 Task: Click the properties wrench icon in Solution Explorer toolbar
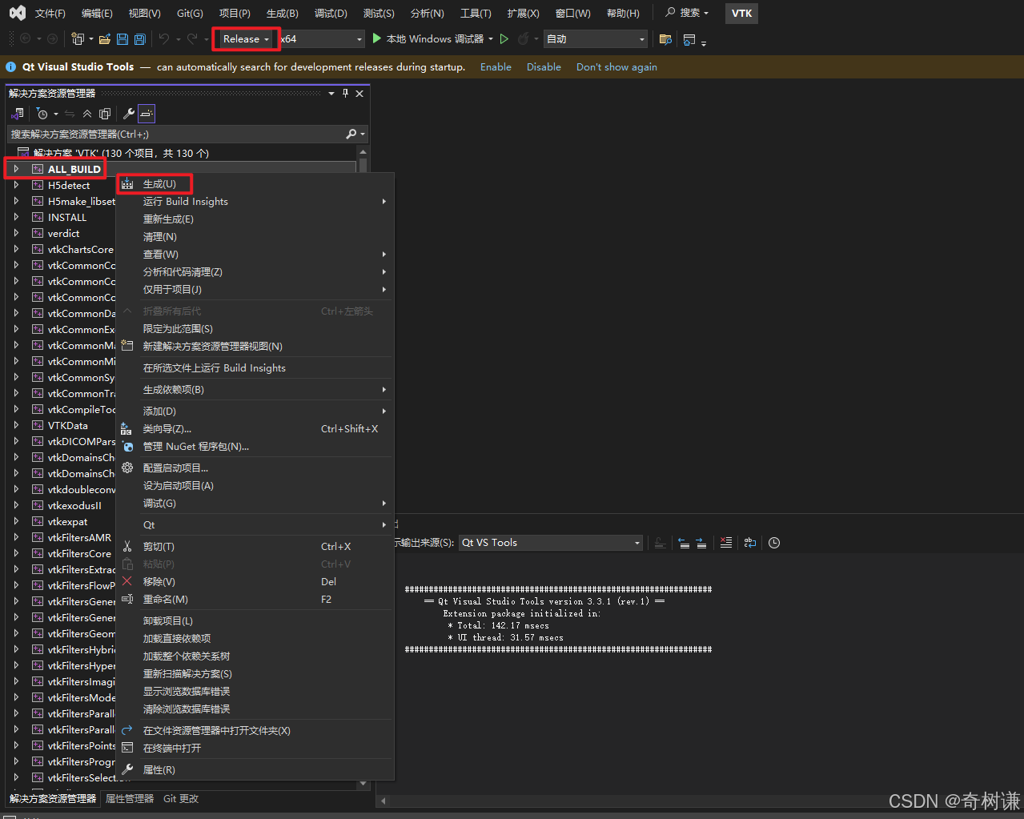pos(128,114)
